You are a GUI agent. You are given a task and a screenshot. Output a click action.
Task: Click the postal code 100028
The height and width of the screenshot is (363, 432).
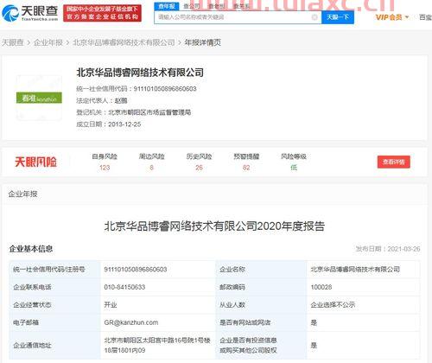321,287
